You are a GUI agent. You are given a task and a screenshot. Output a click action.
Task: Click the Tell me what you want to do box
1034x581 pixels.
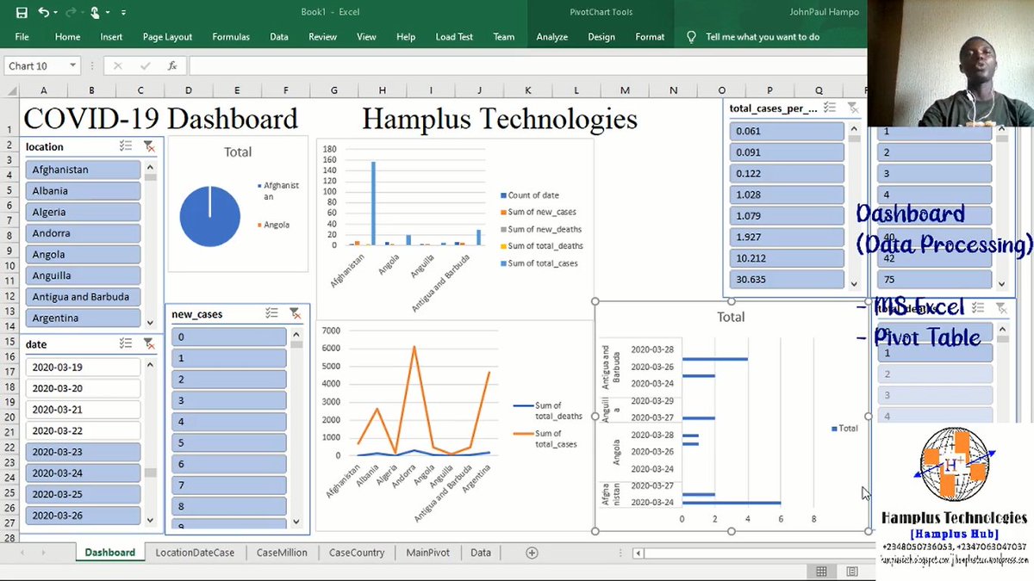[x=762, y=37]
